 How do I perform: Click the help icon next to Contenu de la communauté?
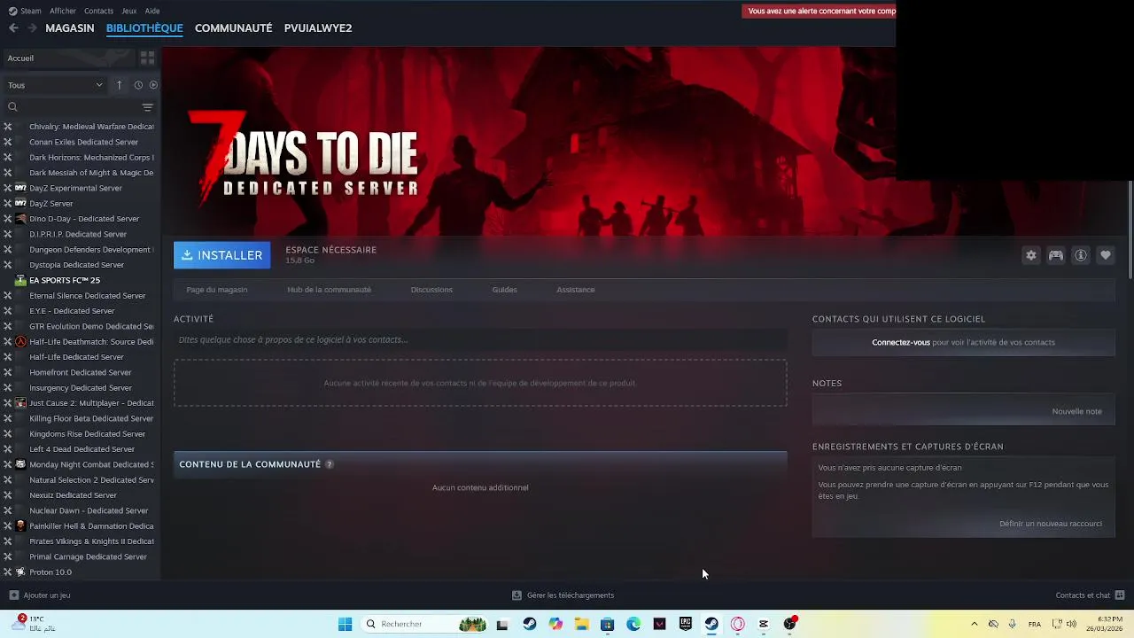coord(330,464)
